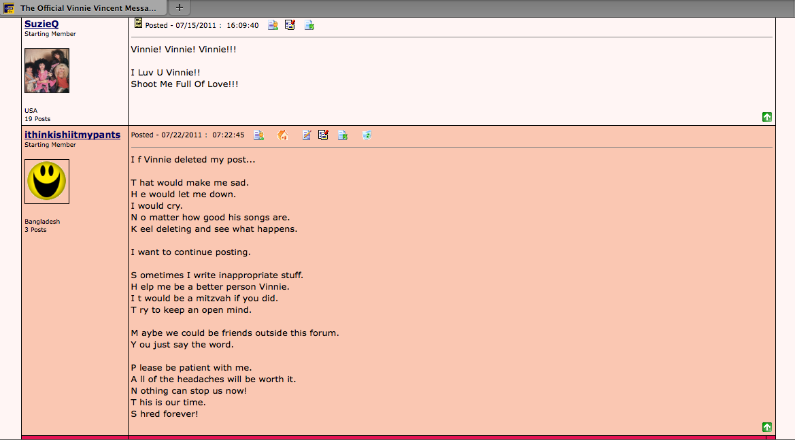View profile icon in ithinkishiitmypants post
This screenshot has height=440, width=795.
(259, 135)
